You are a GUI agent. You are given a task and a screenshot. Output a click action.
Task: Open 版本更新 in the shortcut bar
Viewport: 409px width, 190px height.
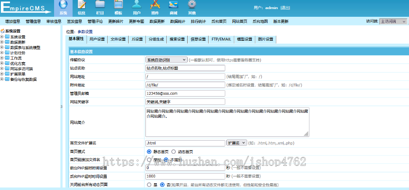(281, 22)
